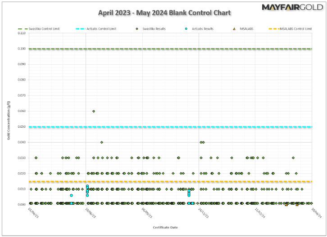
Task: Click the 'Certificate Date' axis title
Action: tap(165, 227)
